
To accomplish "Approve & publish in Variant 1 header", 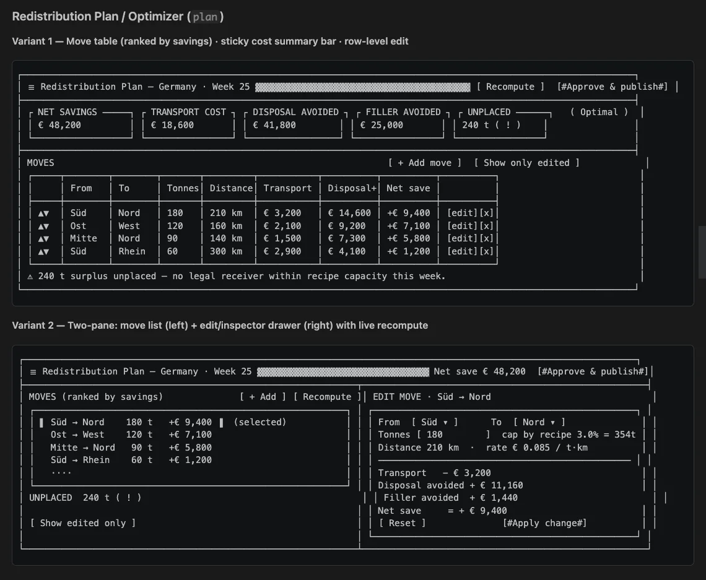I will point(612,87).
